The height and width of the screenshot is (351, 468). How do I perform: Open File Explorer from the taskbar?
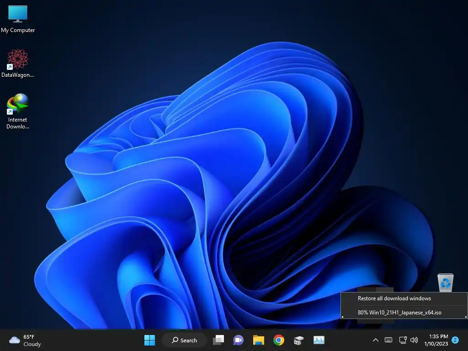coord(259,340)
